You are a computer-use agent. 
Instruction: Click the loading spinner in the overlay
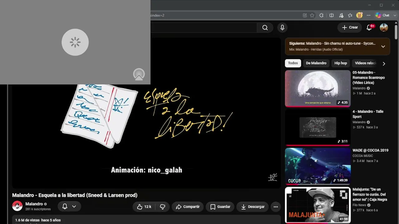pyautogui.click(x=75, y=42)
